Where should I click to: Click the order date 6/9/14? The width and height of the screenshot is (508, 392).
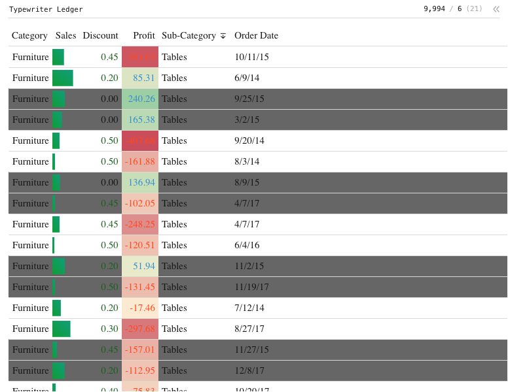coord(247,78)
